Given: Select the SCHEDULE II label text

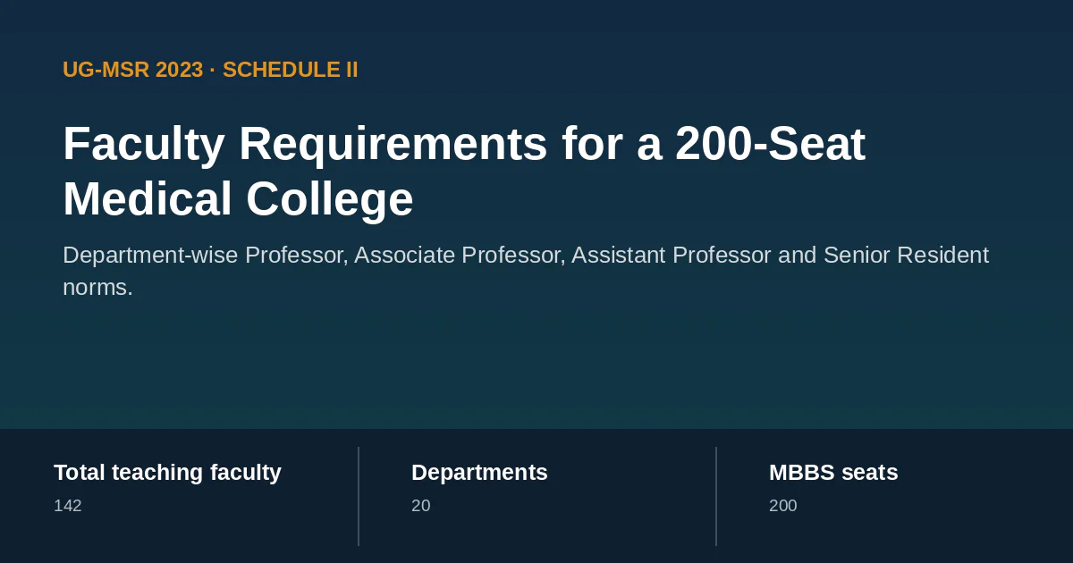Looking at the screenshot, I should tap(290, 70).
